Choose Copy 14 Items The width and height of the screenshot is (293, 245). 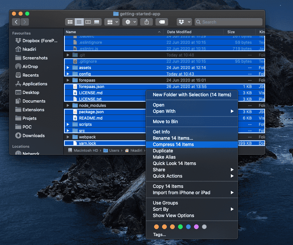[x=192, y=186]
